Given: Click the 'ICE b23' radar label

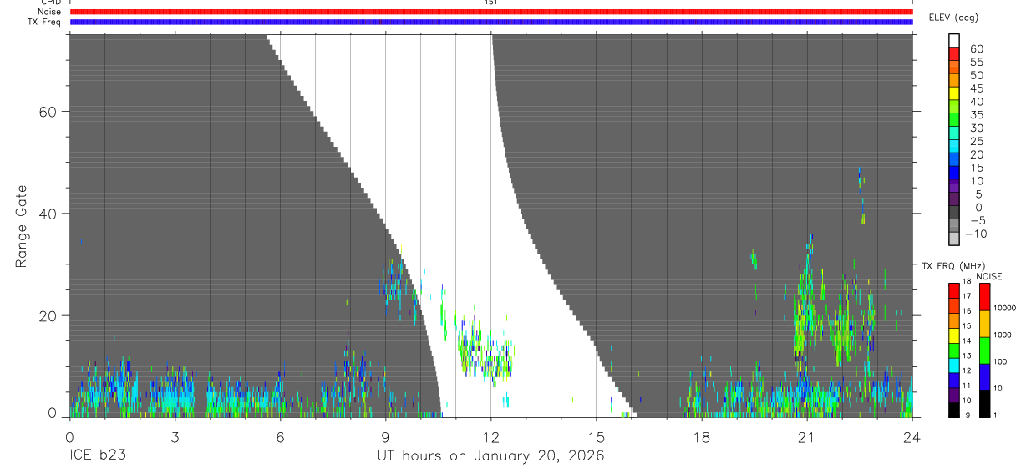Looking at the screenshot, I should click(99, 456).
